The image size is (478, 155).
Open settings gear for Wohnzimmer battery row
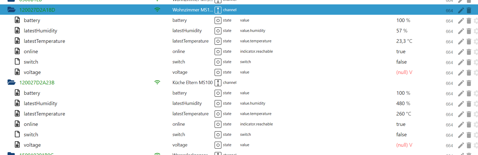[x=476, y=21]
